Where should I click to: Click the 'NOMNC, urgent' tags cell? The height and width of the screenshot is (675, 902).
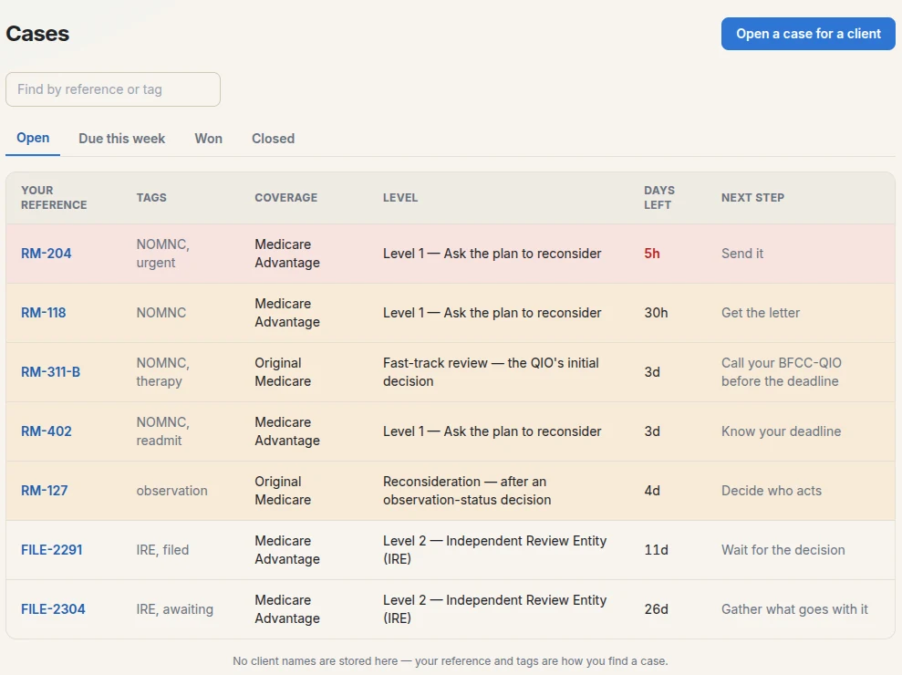point(162,254)
